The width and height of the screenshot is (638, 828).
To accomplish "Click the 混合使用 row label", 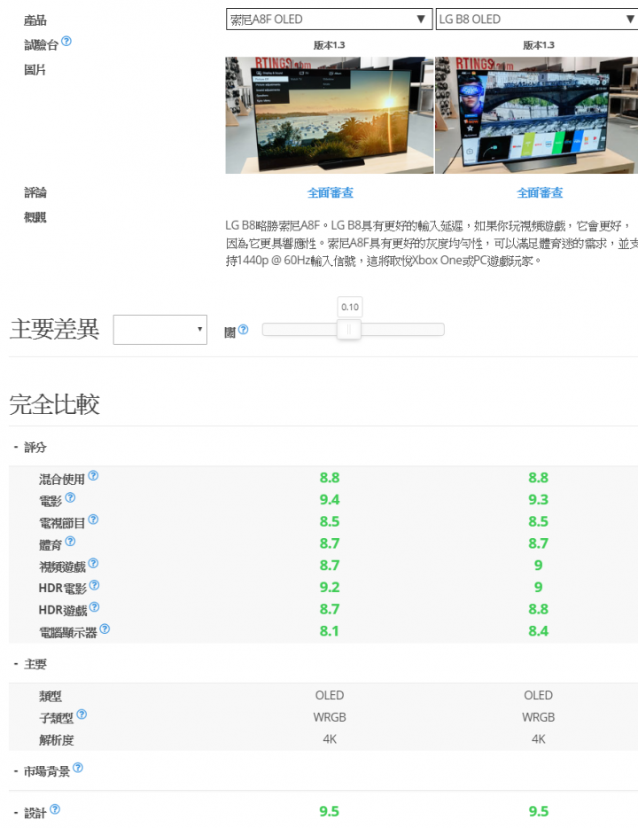I will (62, 479).
